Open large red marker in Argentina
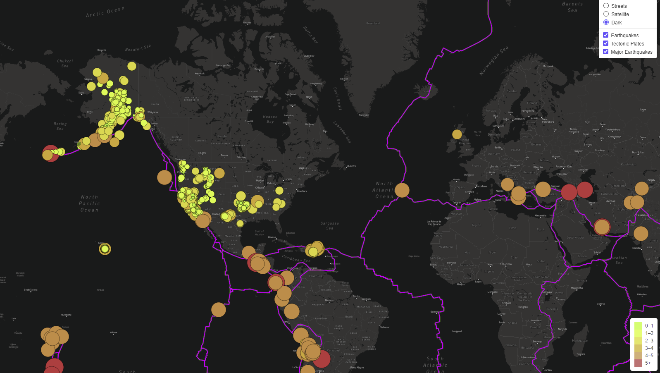 coord(322,359)
